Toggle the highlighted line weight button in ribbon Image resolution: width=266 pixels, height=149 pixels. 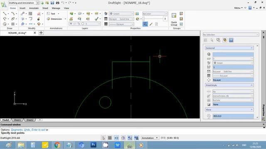pos(145,24)
